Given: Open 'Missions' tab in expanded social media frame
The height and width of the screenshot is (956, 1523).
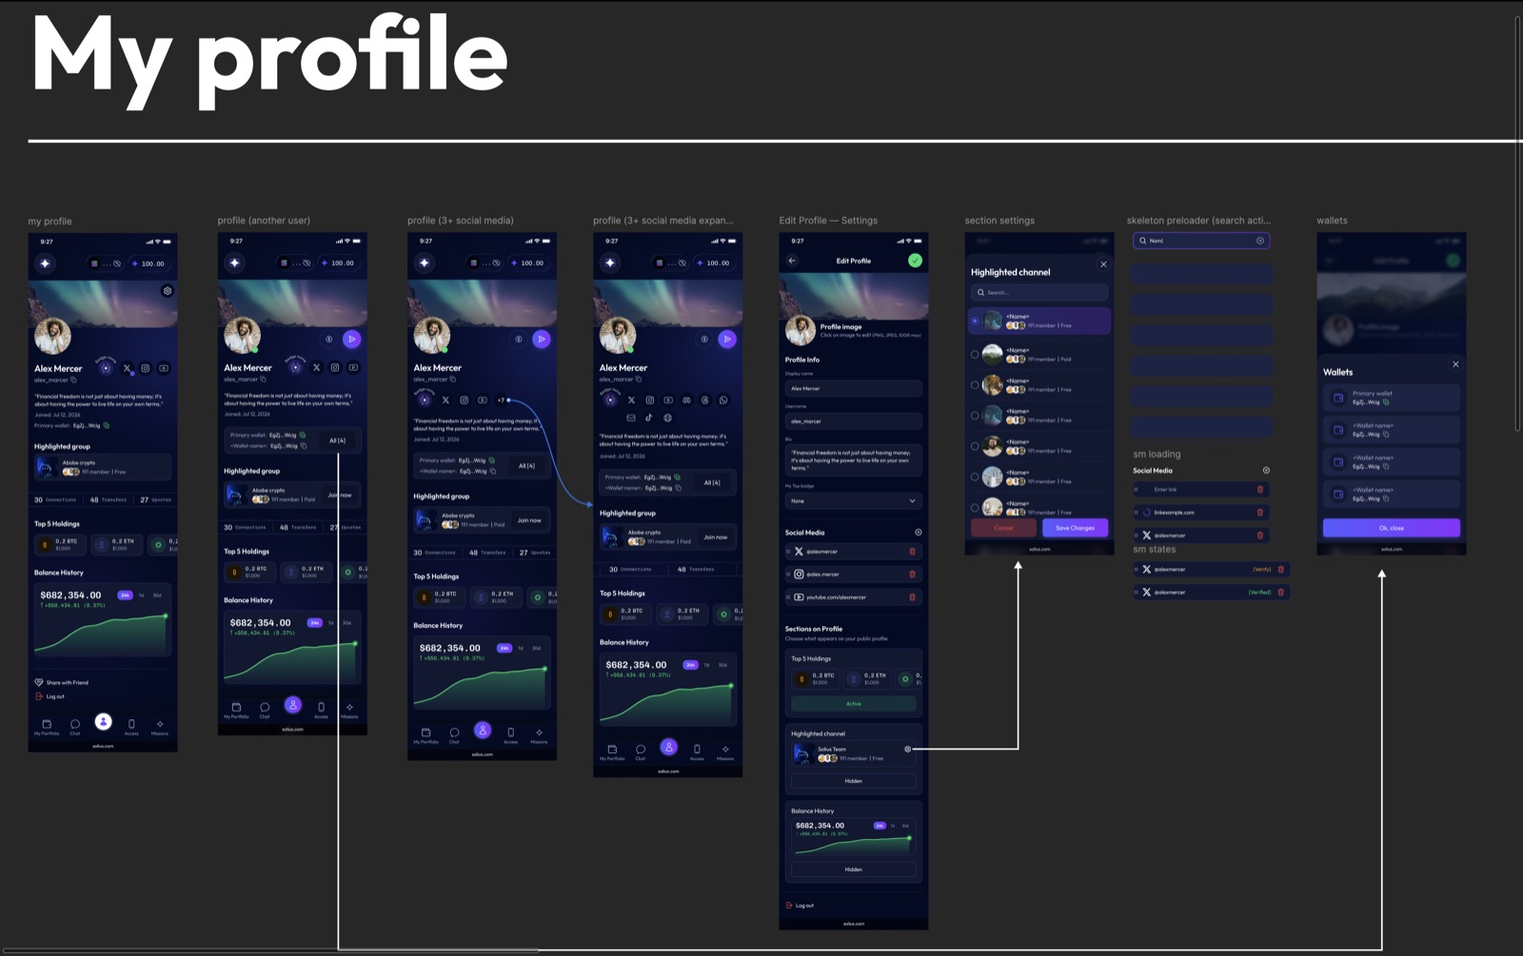Looking at the screenshot, I should 725,752.
